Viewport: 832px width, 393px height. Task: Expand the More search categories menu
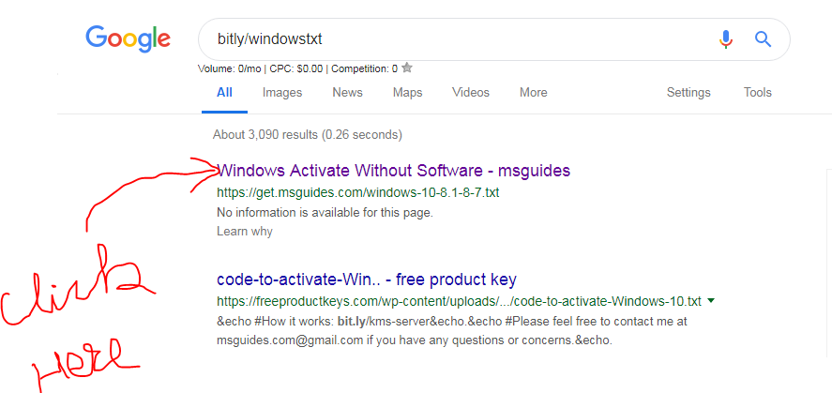(x=533, y=92)
